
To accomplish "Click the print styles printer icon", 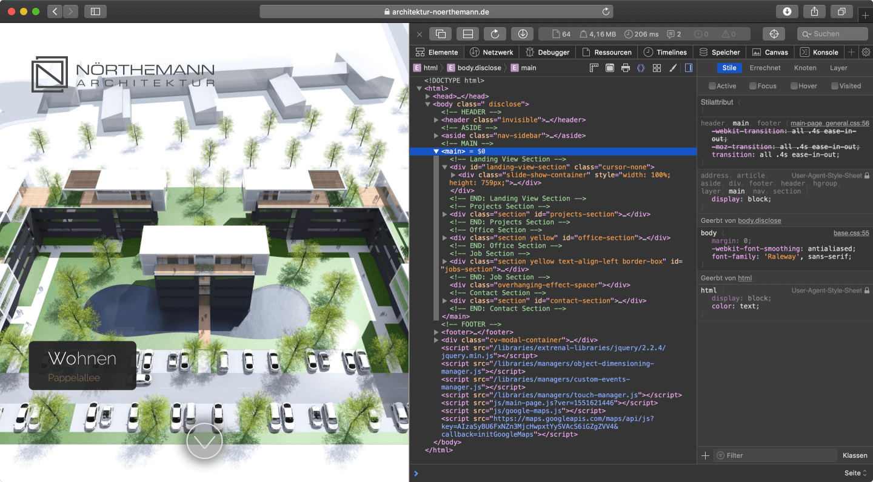I will click(x=626, y=68).
